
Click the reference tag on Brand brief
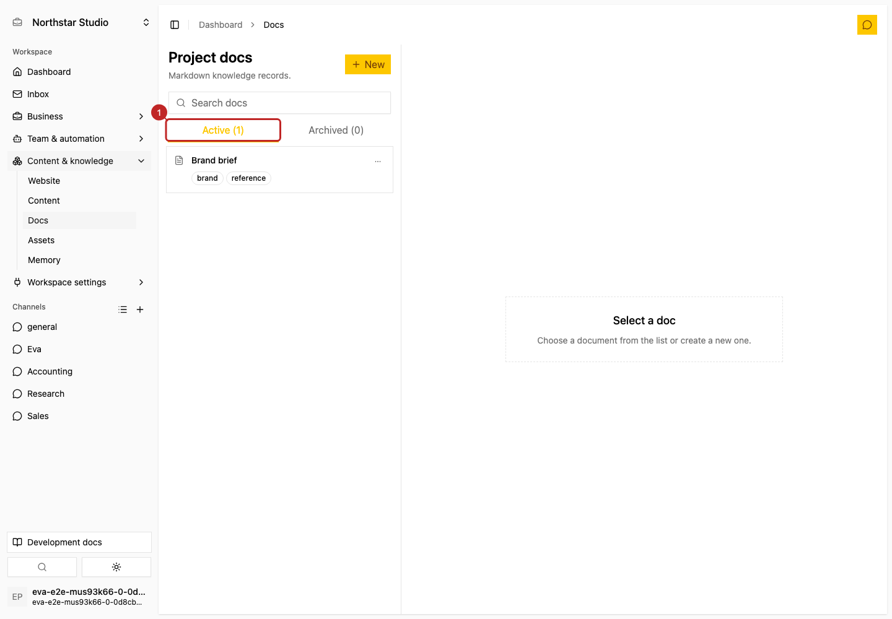(x=248, y=178)
